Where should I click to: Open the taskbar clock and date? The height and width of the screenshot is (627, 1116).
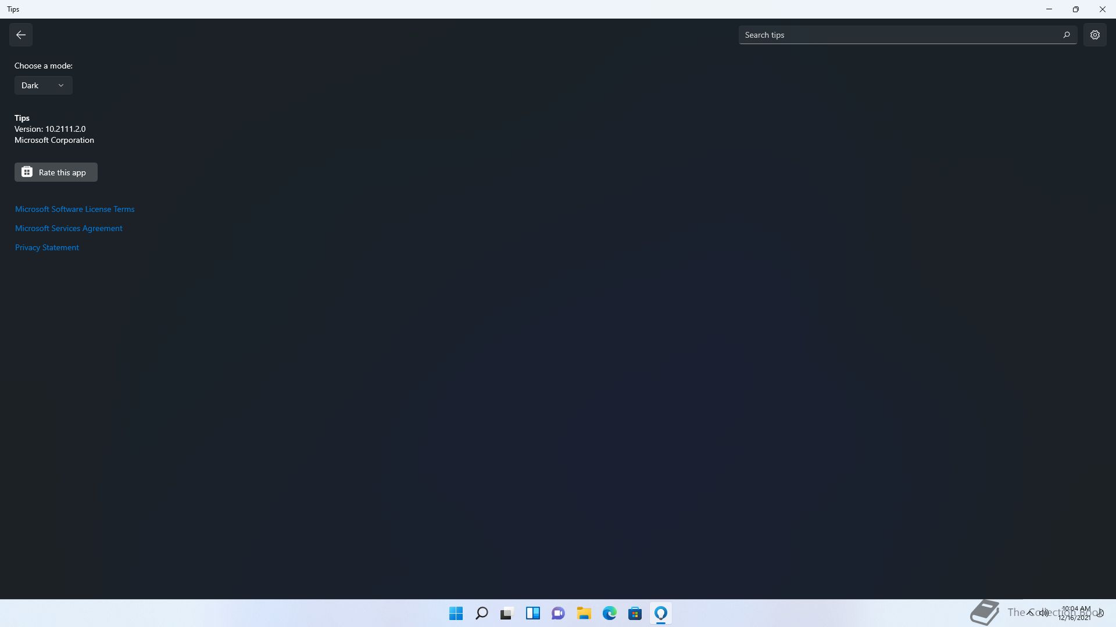(1075, 613)
